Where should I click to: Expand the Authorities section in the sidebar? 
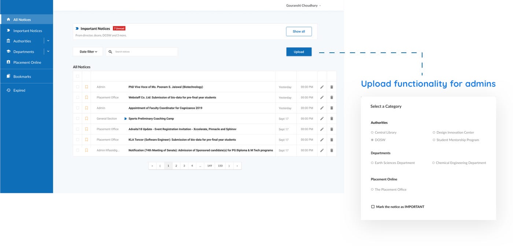48,41
